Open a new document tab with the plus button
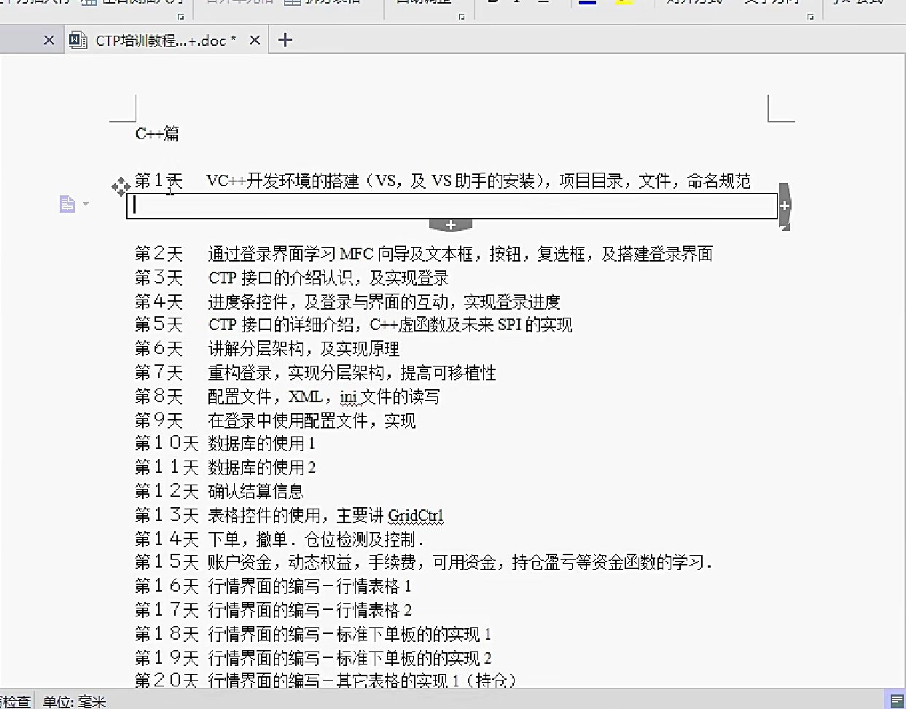The image size is (906, 709). click(x=285, y=40)
